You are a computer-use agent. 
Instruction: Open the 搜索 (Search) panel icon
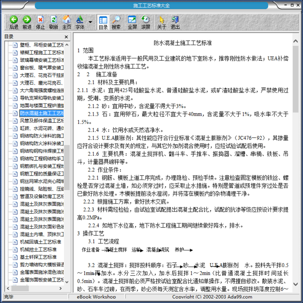[116, 23]
